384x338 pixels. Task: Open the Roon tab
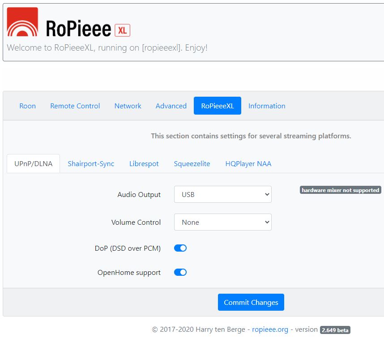27,106
